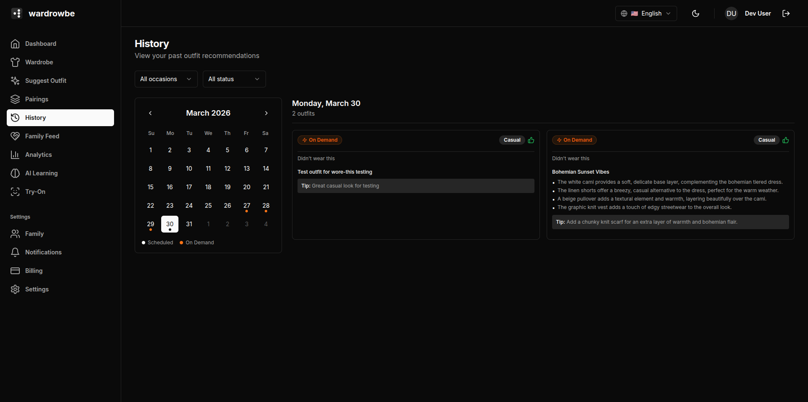Expand the All status filter

pyautogui.click(x=234, y=79)
